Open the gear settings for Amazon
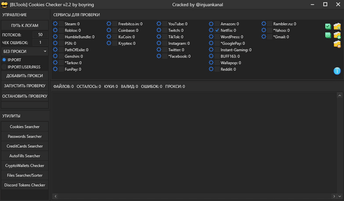 (211, 24)
